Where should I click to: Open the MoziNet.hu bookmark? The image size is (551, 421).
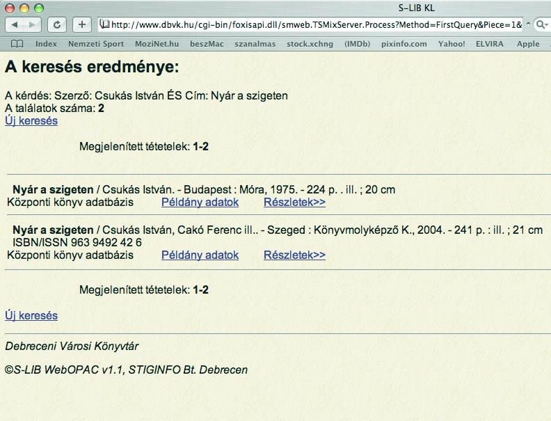pyautogui.click(x=157, y=44)
